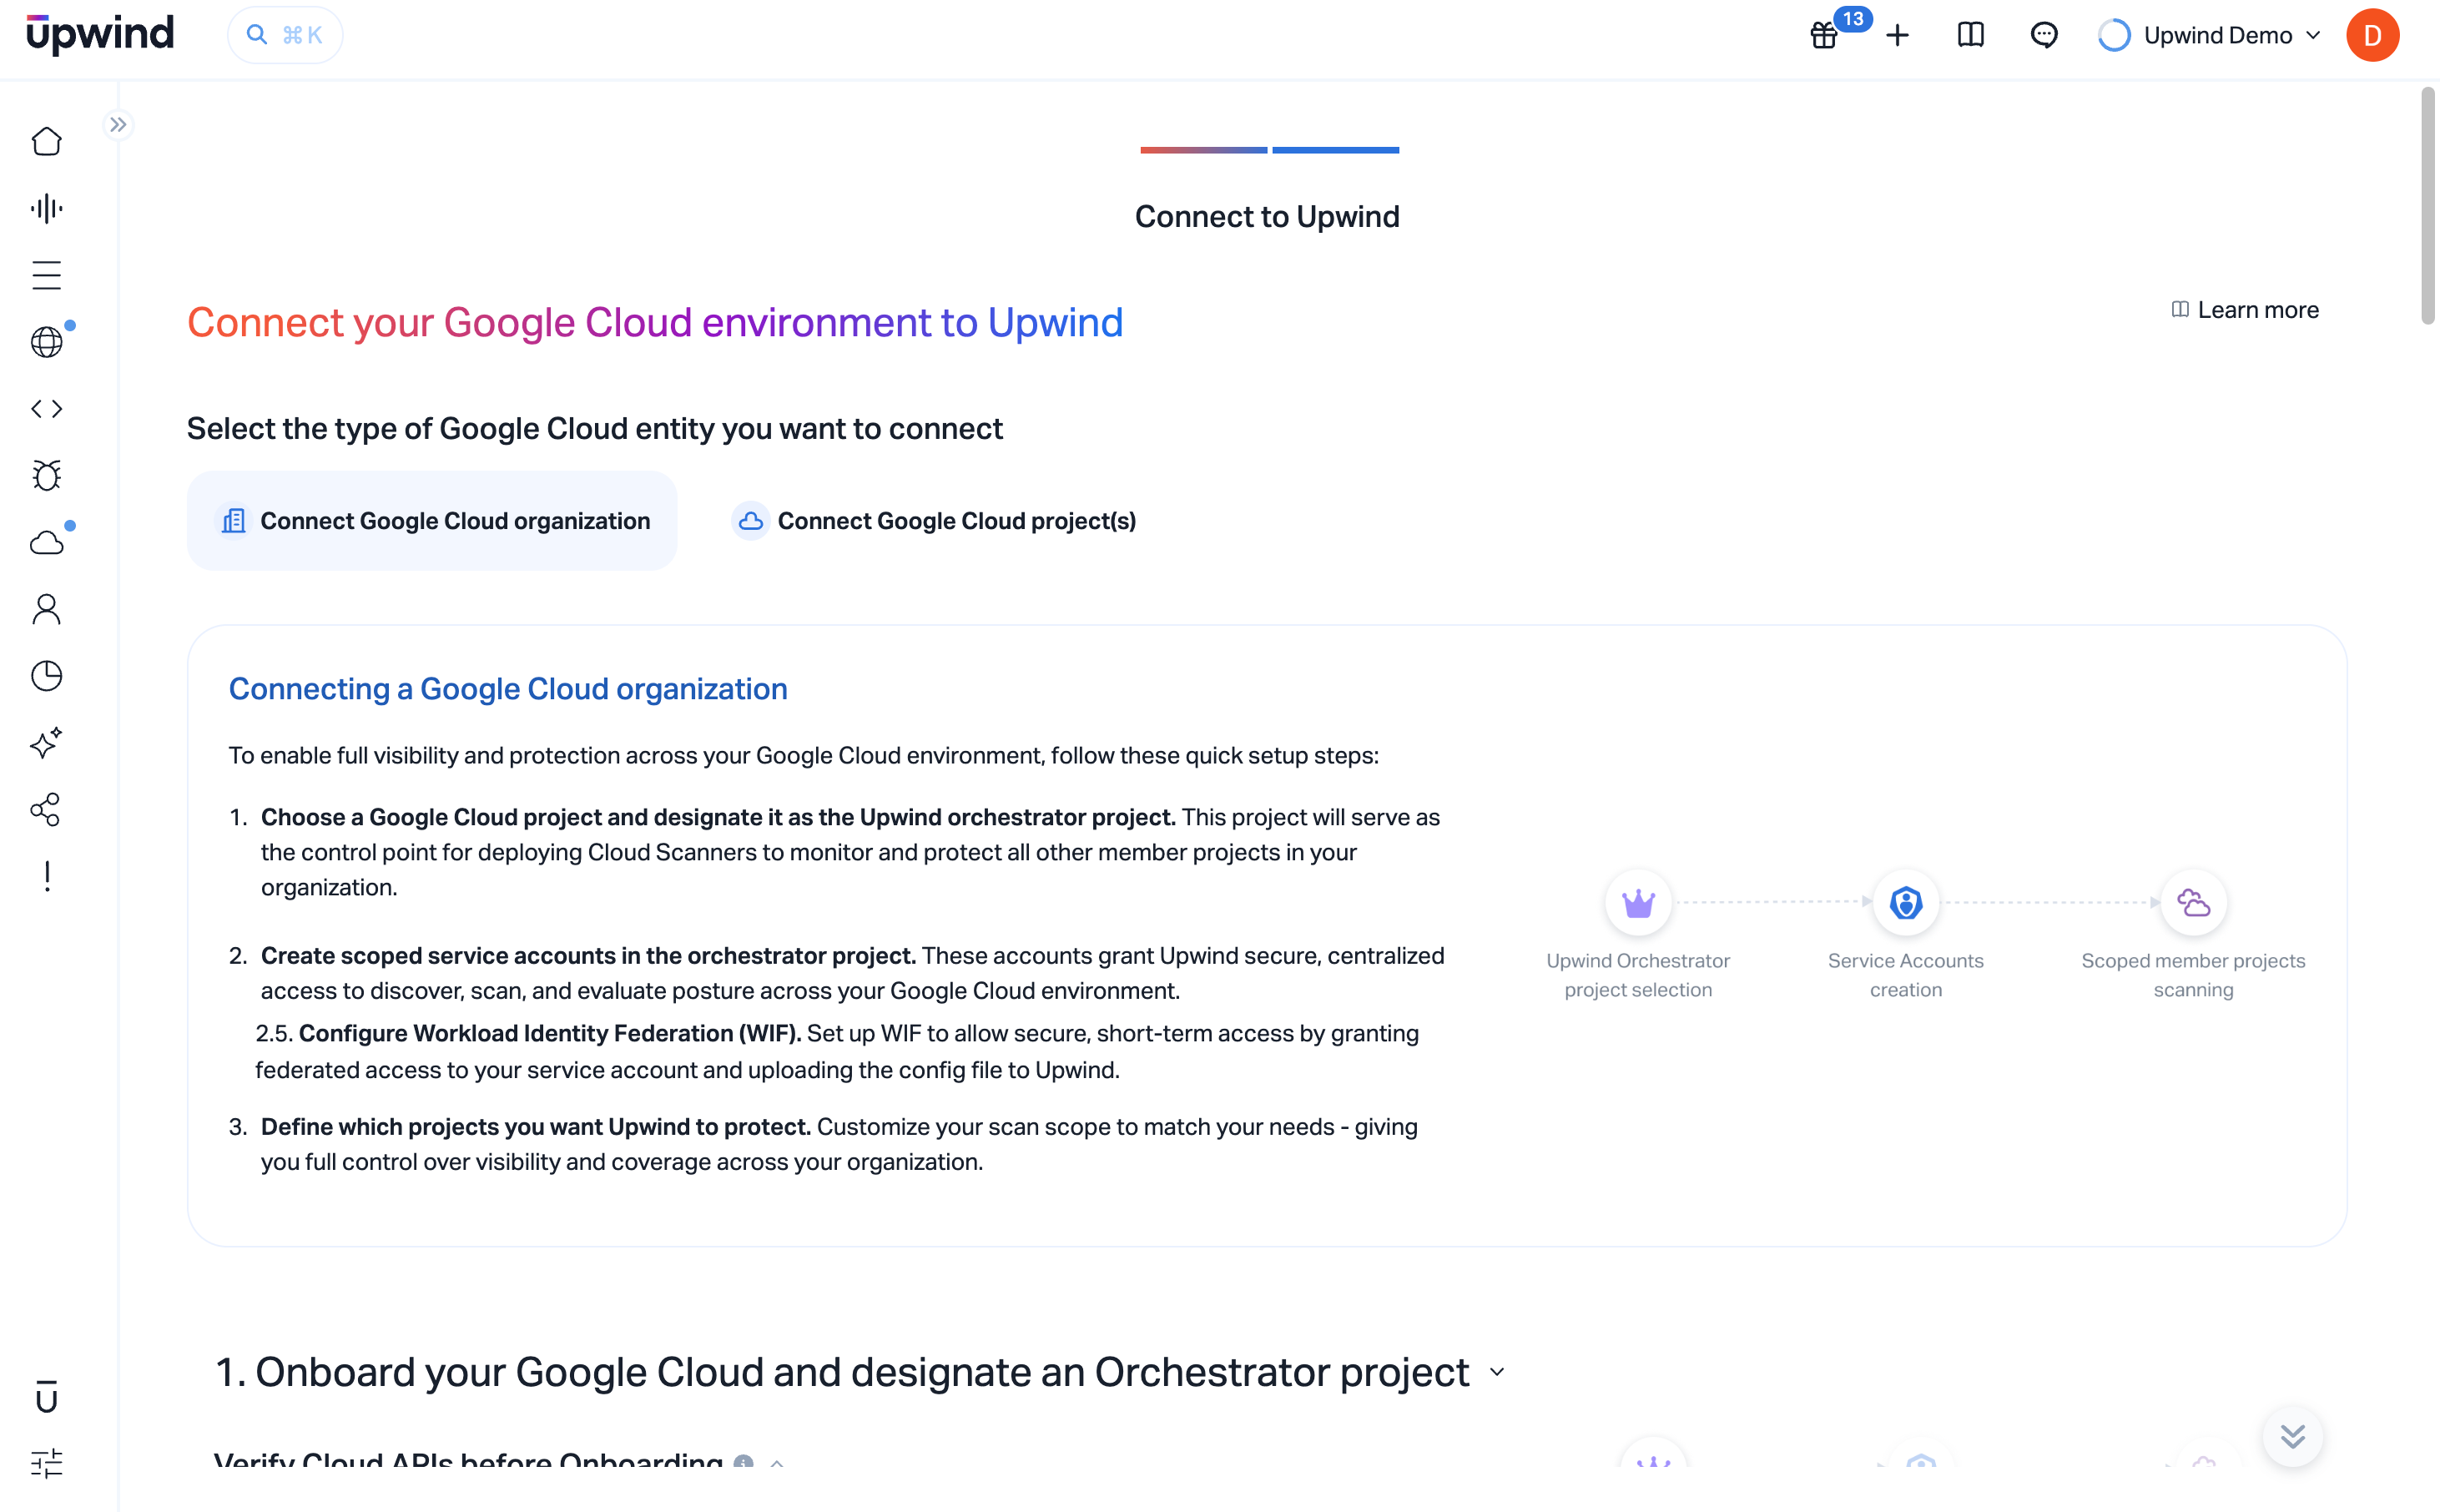Click the shield Service Accounts creation icon
The height and width of the screenshot is (1512, 2440).
[1906, 903]
